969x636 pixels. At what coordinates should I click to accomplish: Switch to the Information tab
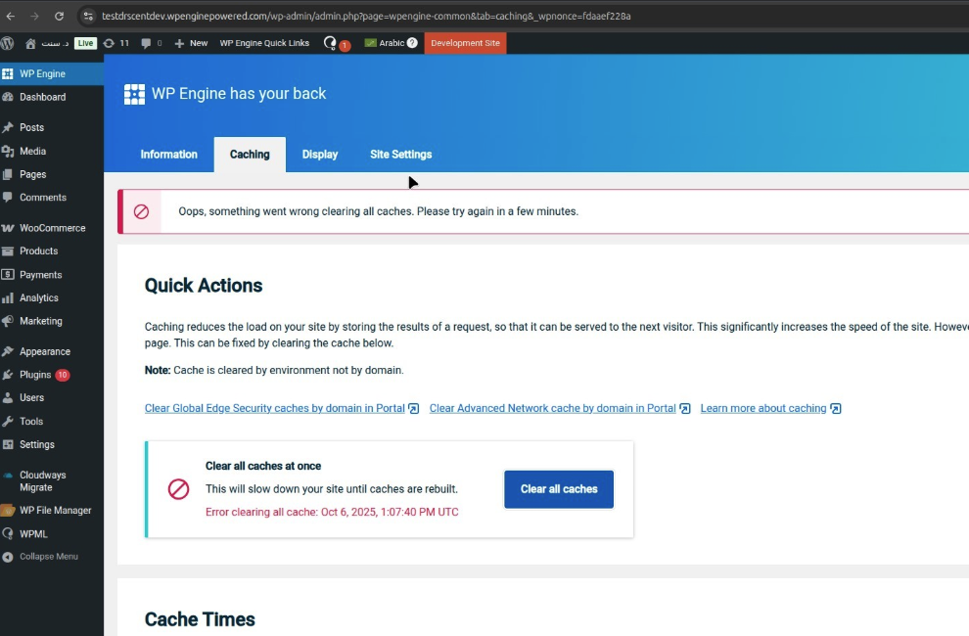tap(168, 155)
